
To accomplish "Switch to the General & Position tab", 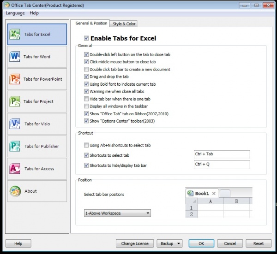I will pos(91,24).
